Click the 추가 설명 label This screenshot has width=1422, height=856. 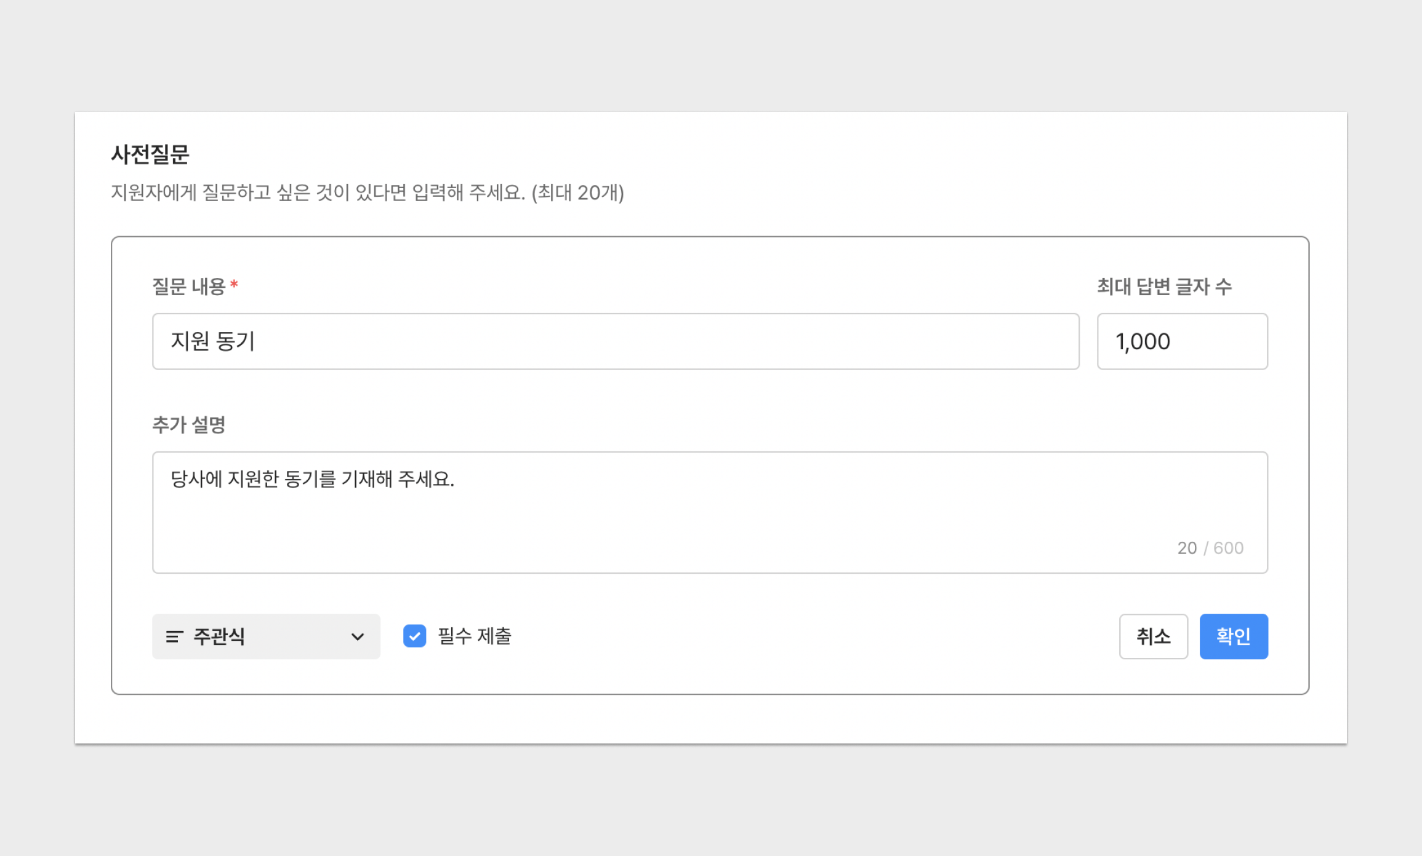[188, 425]
